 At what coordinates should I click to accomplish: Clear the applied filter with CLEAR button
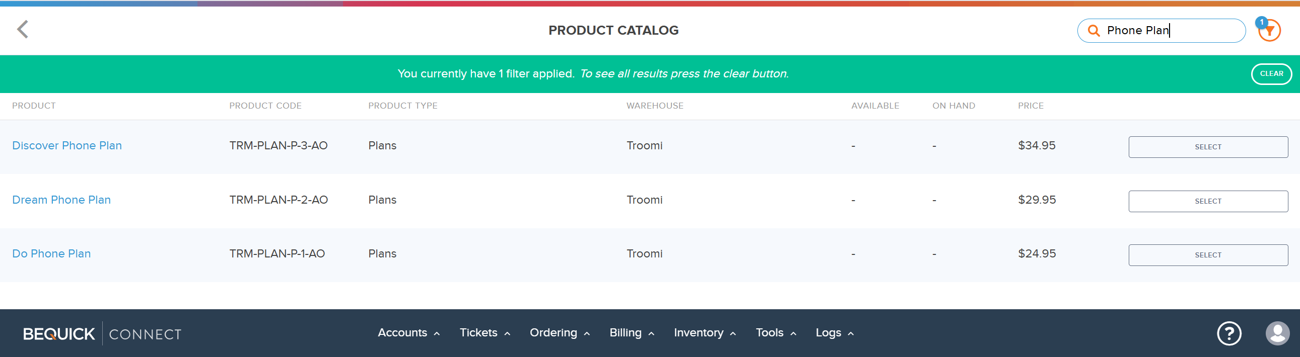pyautogui.click(x=1271, y=74)
